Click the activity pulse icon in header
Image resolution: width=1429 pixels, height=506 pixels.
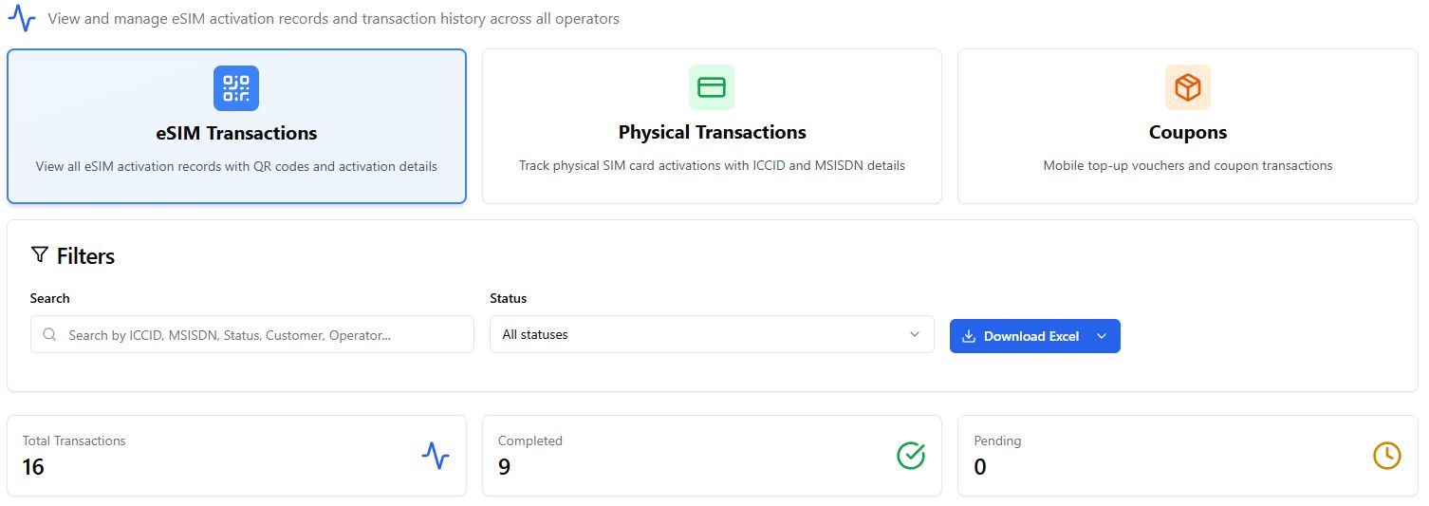click(21, 19)
